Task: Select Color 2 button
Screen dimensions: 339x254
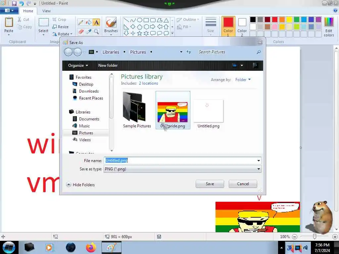Action: [x=242, y=26]
